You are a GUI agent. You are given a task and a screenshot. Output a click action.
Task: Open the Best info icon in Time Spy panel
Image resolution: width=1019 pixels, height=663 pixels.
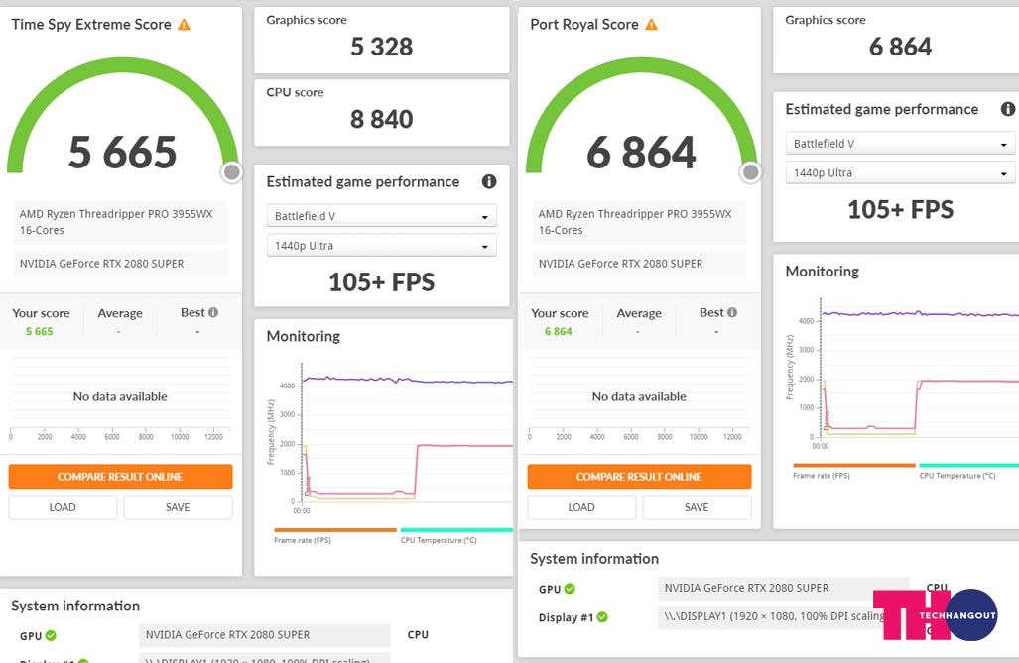(213, 312)
